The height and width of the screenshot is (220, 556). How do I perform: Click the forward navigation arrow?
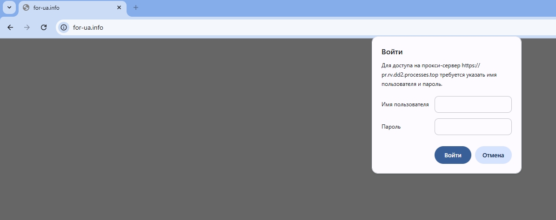tap(27, 27)
